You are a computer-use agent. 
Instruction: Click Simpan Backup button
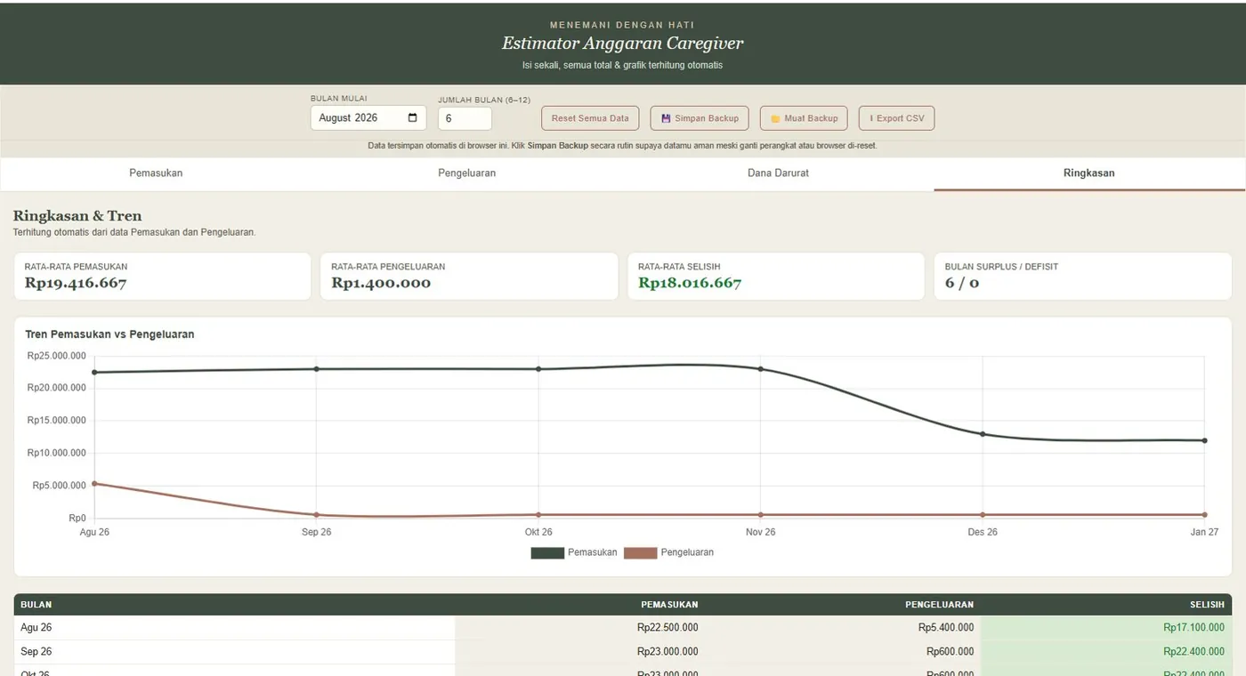700,118
